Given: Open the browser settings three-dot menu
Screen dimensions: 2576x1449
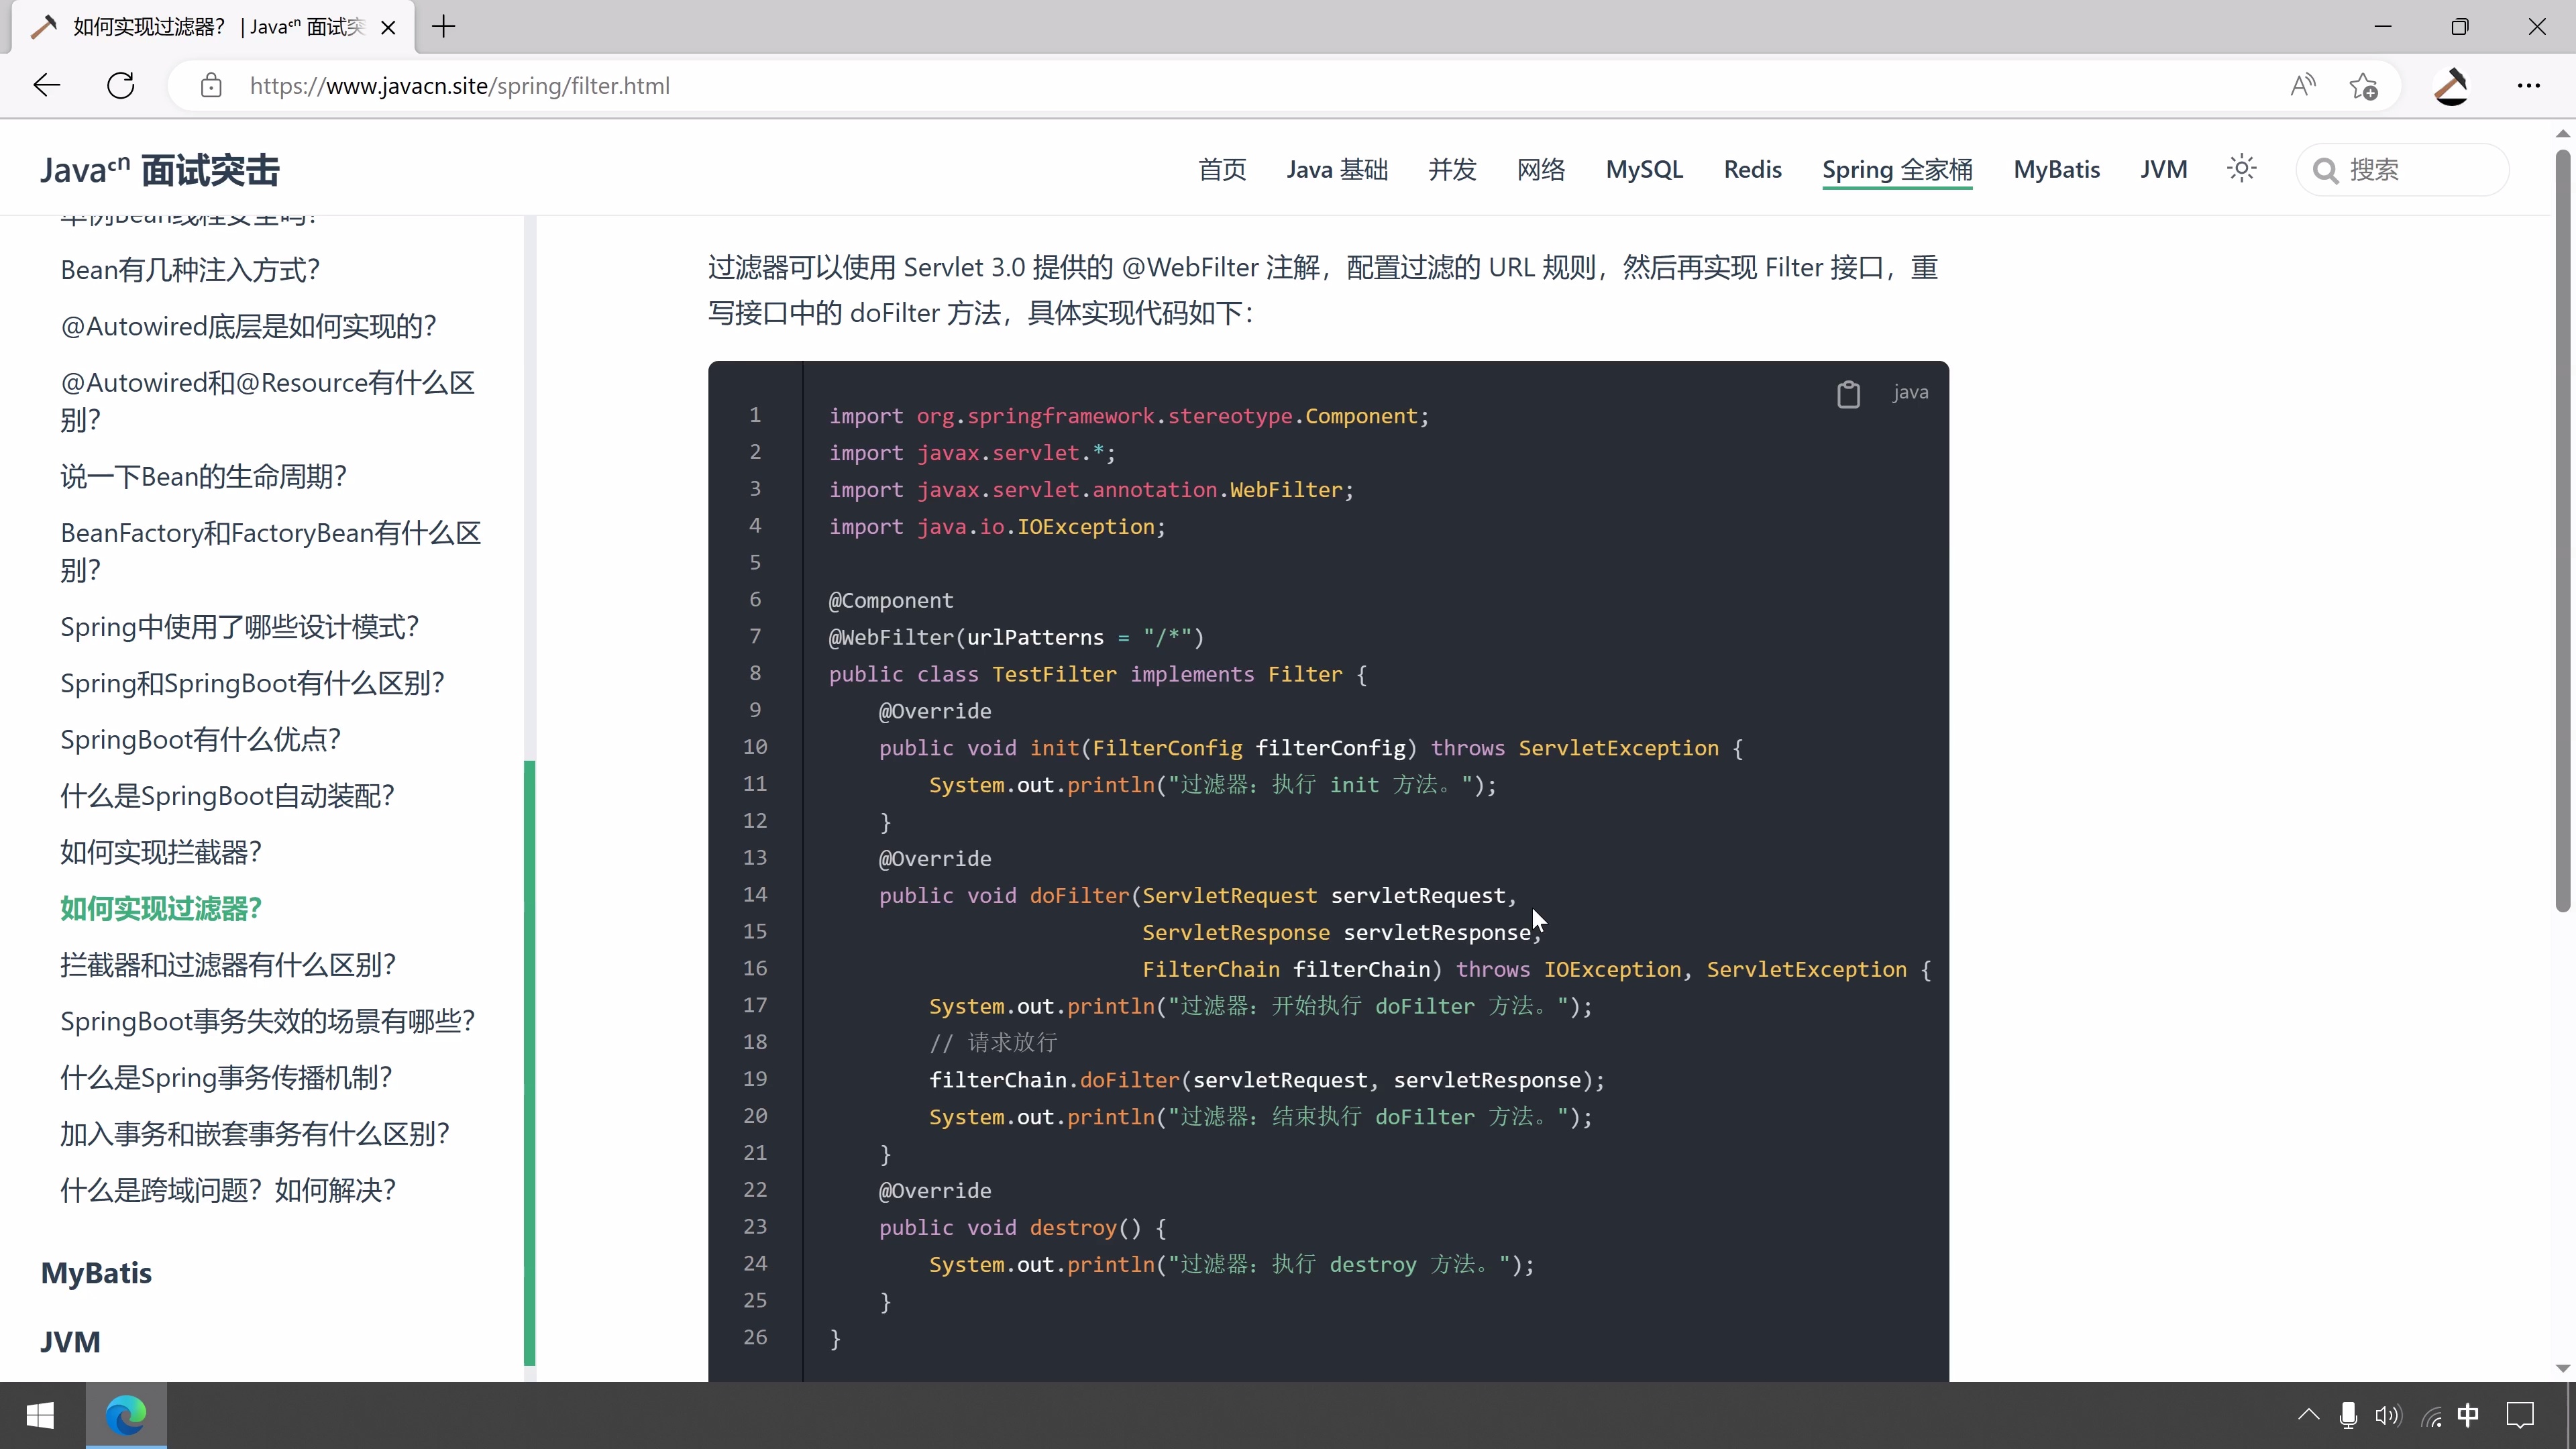Looking at the screenshot, I should [2529, 86].
